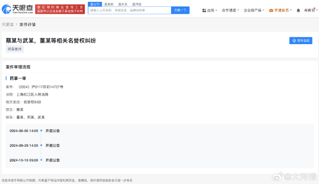Select the 查关系 search tab

tap(123, 4)
